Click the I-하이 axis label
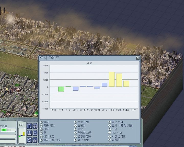184x147 pixels. (133, 110)
